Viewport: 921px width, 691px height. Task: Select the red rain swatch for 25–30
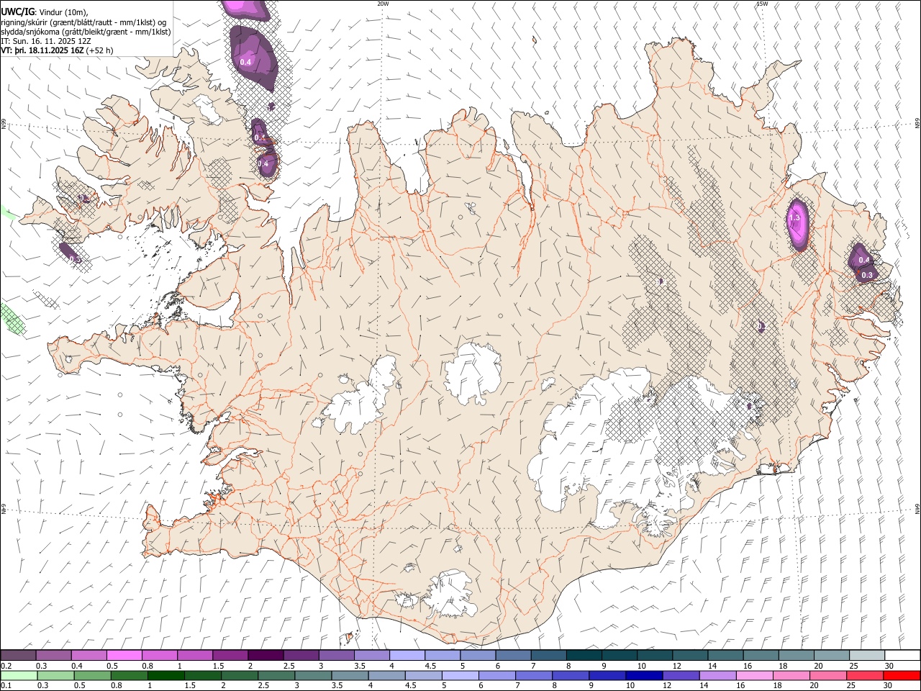pyautogui.click(x=865, y=676)
